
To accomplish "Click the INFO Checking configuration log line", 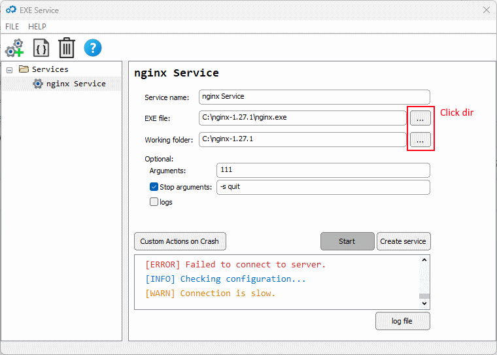I will tap(226, 279).
